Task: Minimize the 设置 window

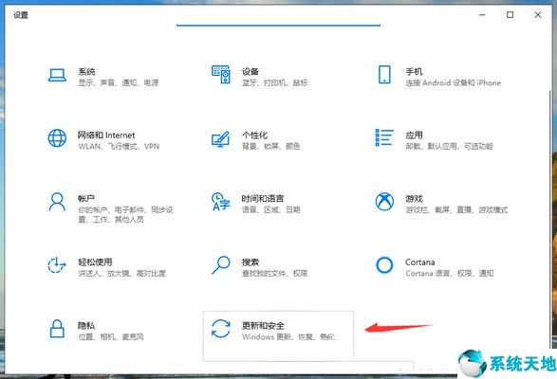Action: pyautogui.click(x=482, y=14)
